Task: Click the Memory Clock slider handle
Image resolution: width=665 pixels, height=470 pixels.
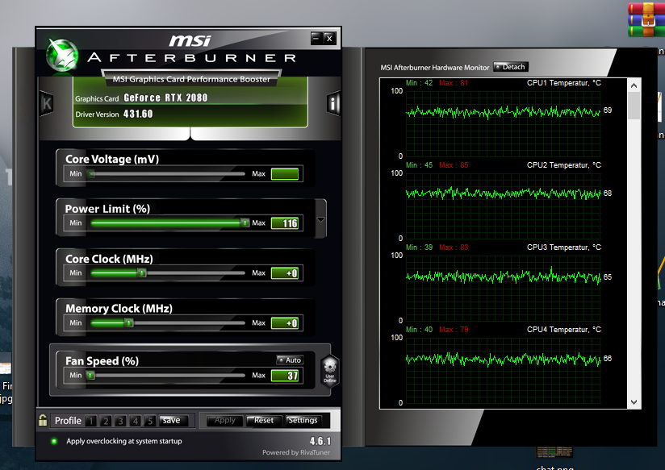Action: [129, 323]
